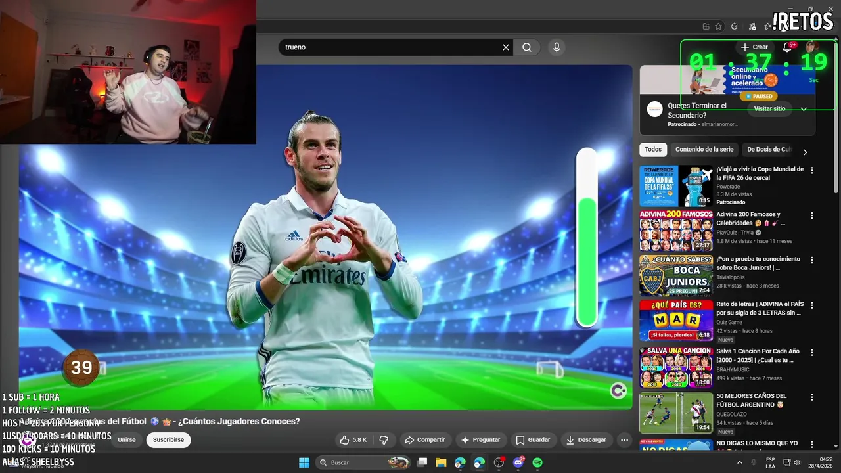This screenshot has width=841, height=473.
Task: Open the Reto de letras video thumbnail
Action: [x=676, y=321]
